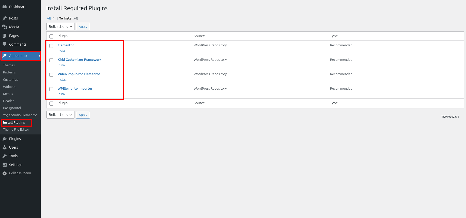The height and width of the screenshot is (218, 466).
Task: Open the Elementor plugin link
Action: [66, 45]
